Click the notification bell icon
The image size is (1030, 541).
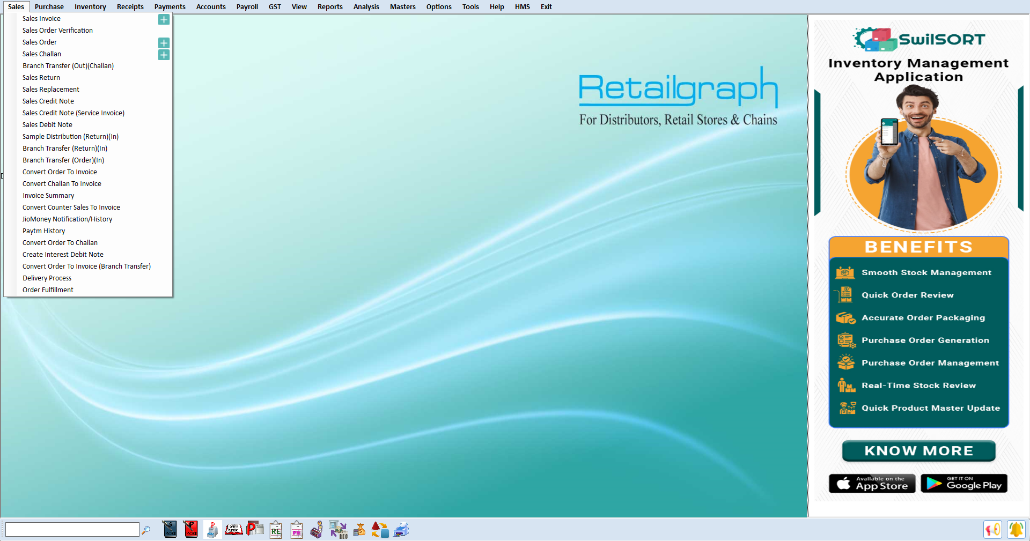point(1016,530)
